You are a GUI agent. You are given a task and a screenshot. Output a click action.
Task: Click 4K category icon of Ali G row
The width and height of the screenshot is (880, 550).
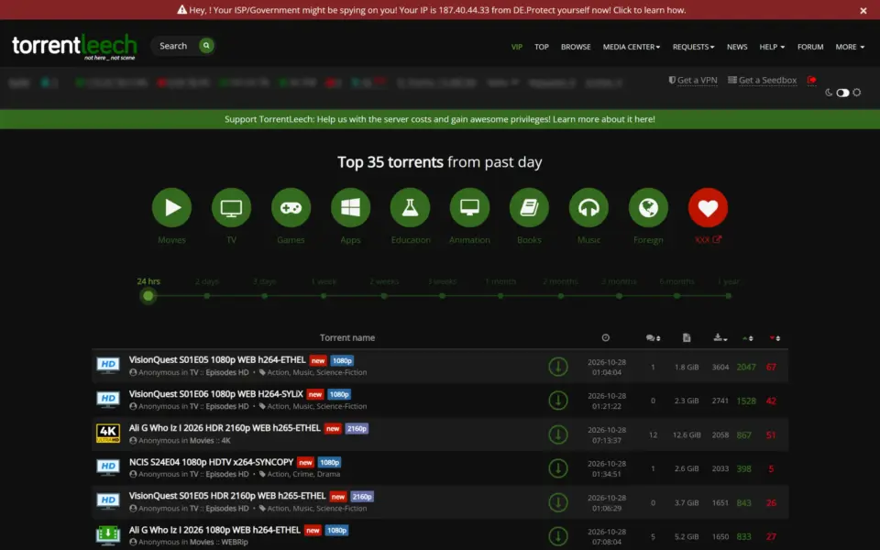108,434
